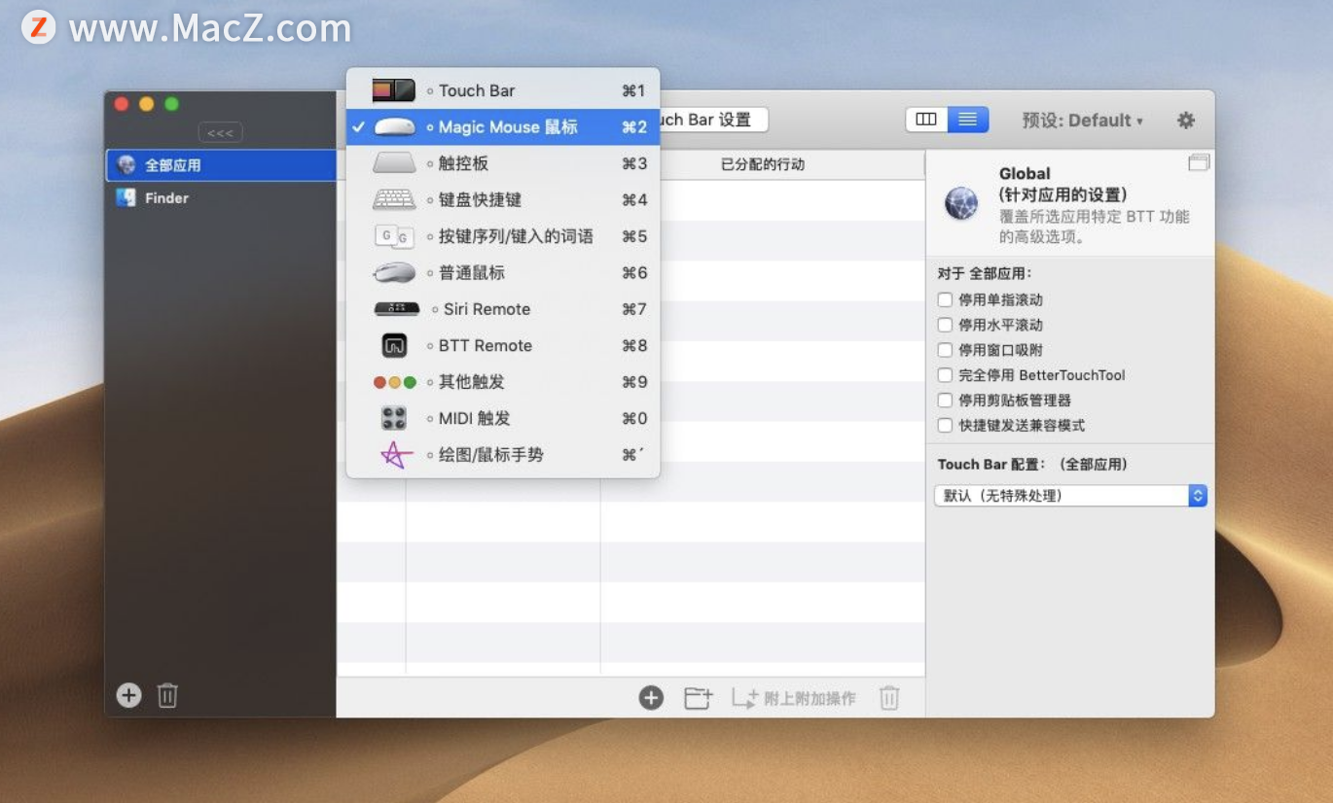
Task: Click the Global globe icon in right panel
Action: pos(961,204)
